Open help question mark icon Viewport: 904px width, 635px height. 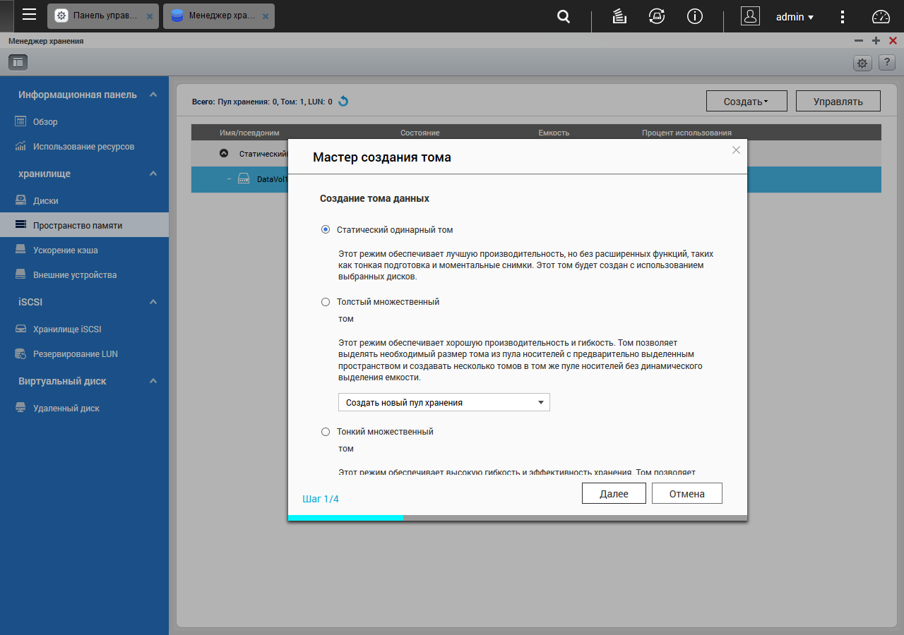[x=886, y=63]
